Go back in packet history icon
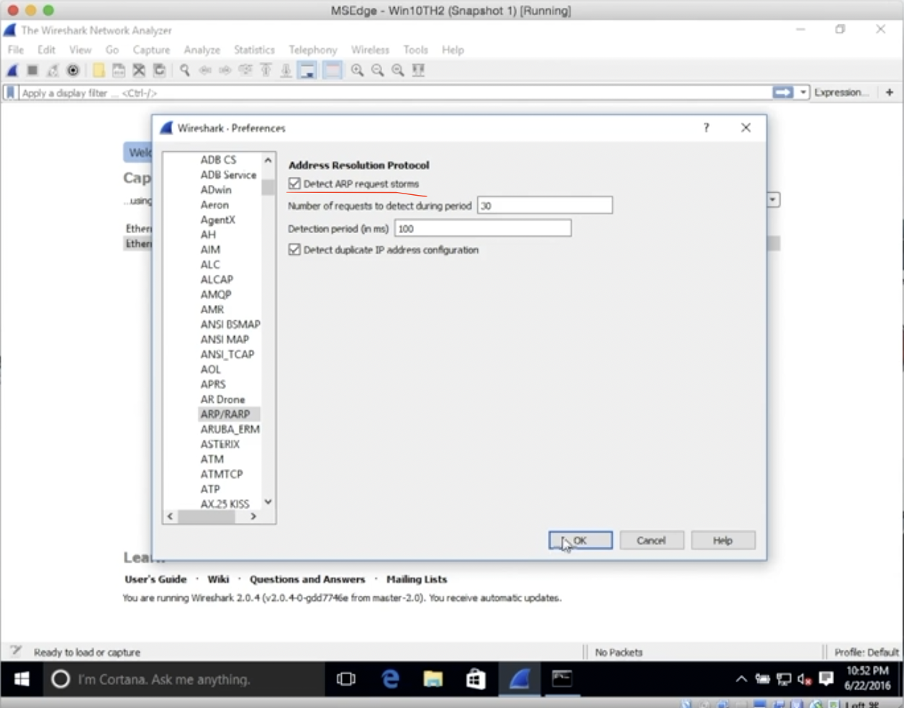This screenshot has height=708, width=904. point(205,71)
